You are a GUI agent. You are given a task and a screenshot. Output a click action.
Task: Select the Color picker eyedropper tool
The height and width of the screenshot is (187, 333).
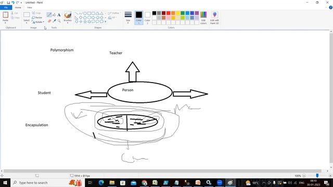pyautogui.click(x=54, y=21)
